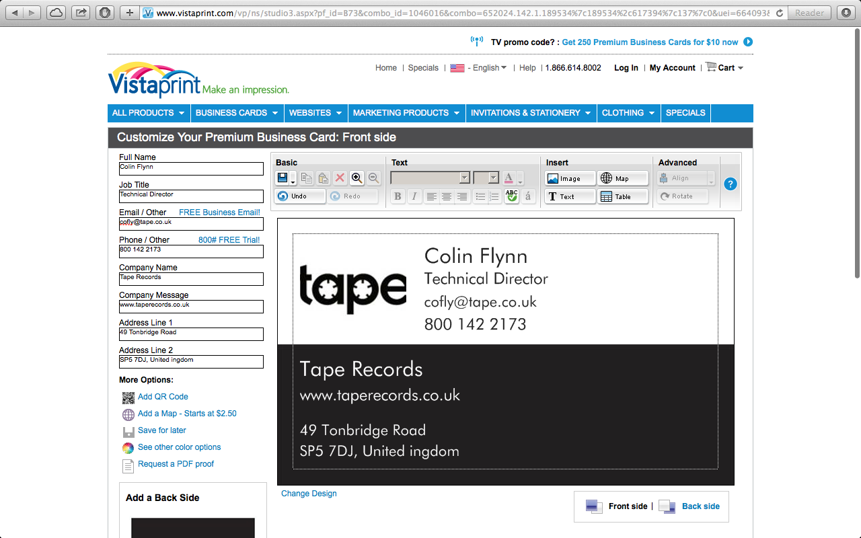861x538 pixels.
Task: Click the My Account link
Action: point(673,68)
